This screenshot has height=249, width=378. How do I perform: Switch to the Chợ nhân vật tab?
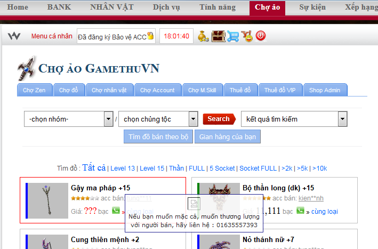pyautogui.click(x=109, y=90)
